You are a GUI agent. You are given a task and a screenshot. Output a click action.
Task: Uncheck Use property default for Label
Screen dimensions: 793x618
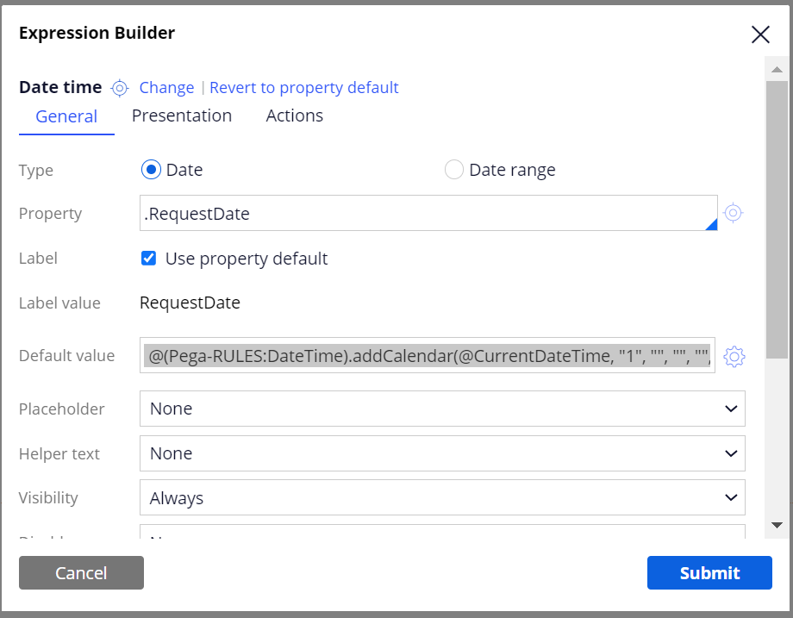pyautogui.click(x=148, y=258)
